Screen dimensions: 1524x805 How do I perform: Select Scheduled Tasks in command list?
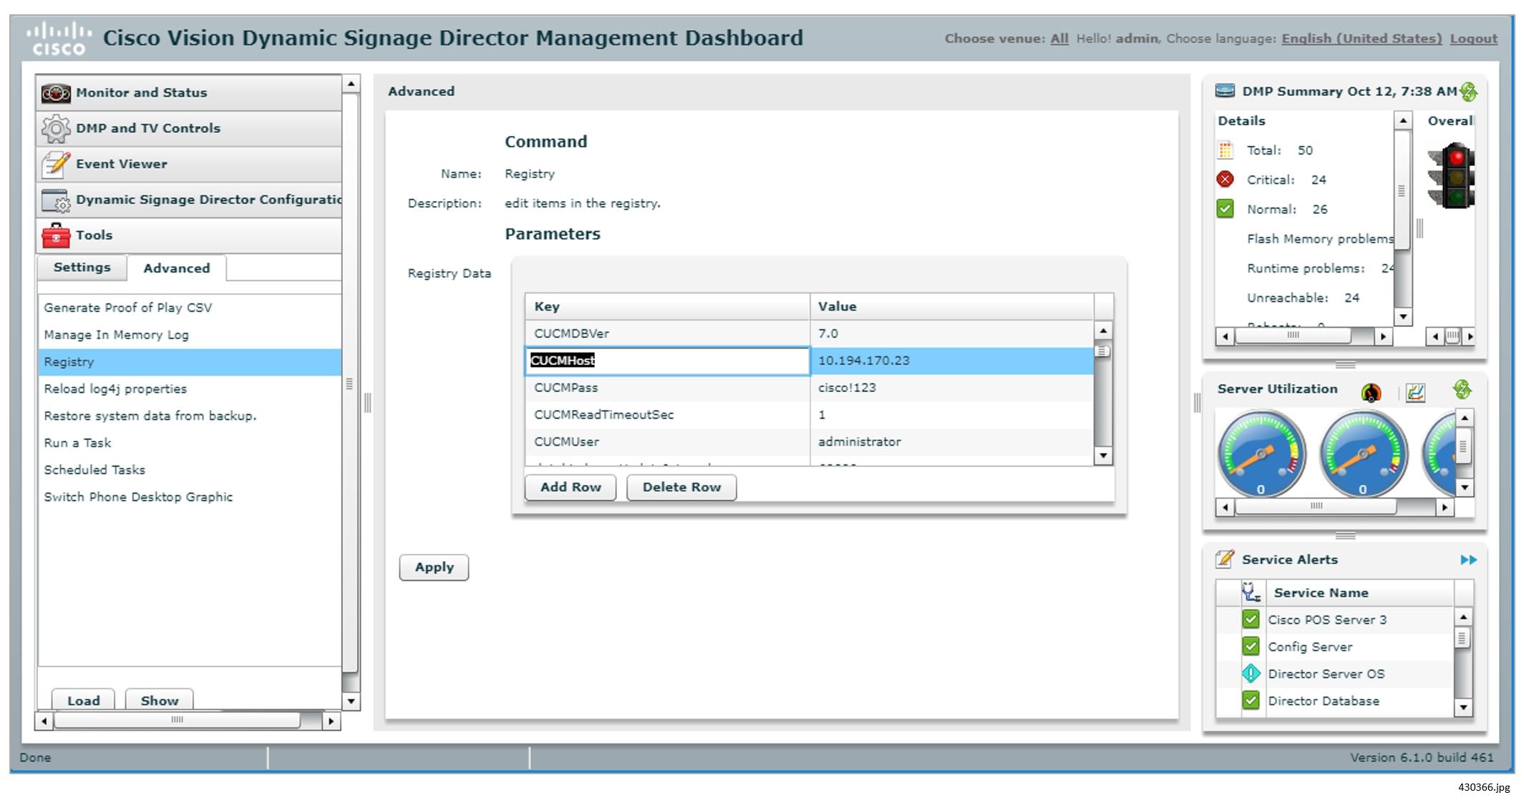[x=94, y=470]
